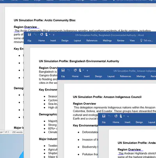The height and width of the screenshot is (158, 156).
Task: Click Save icon in the Andean profile window
Action: tap(104, 116)
